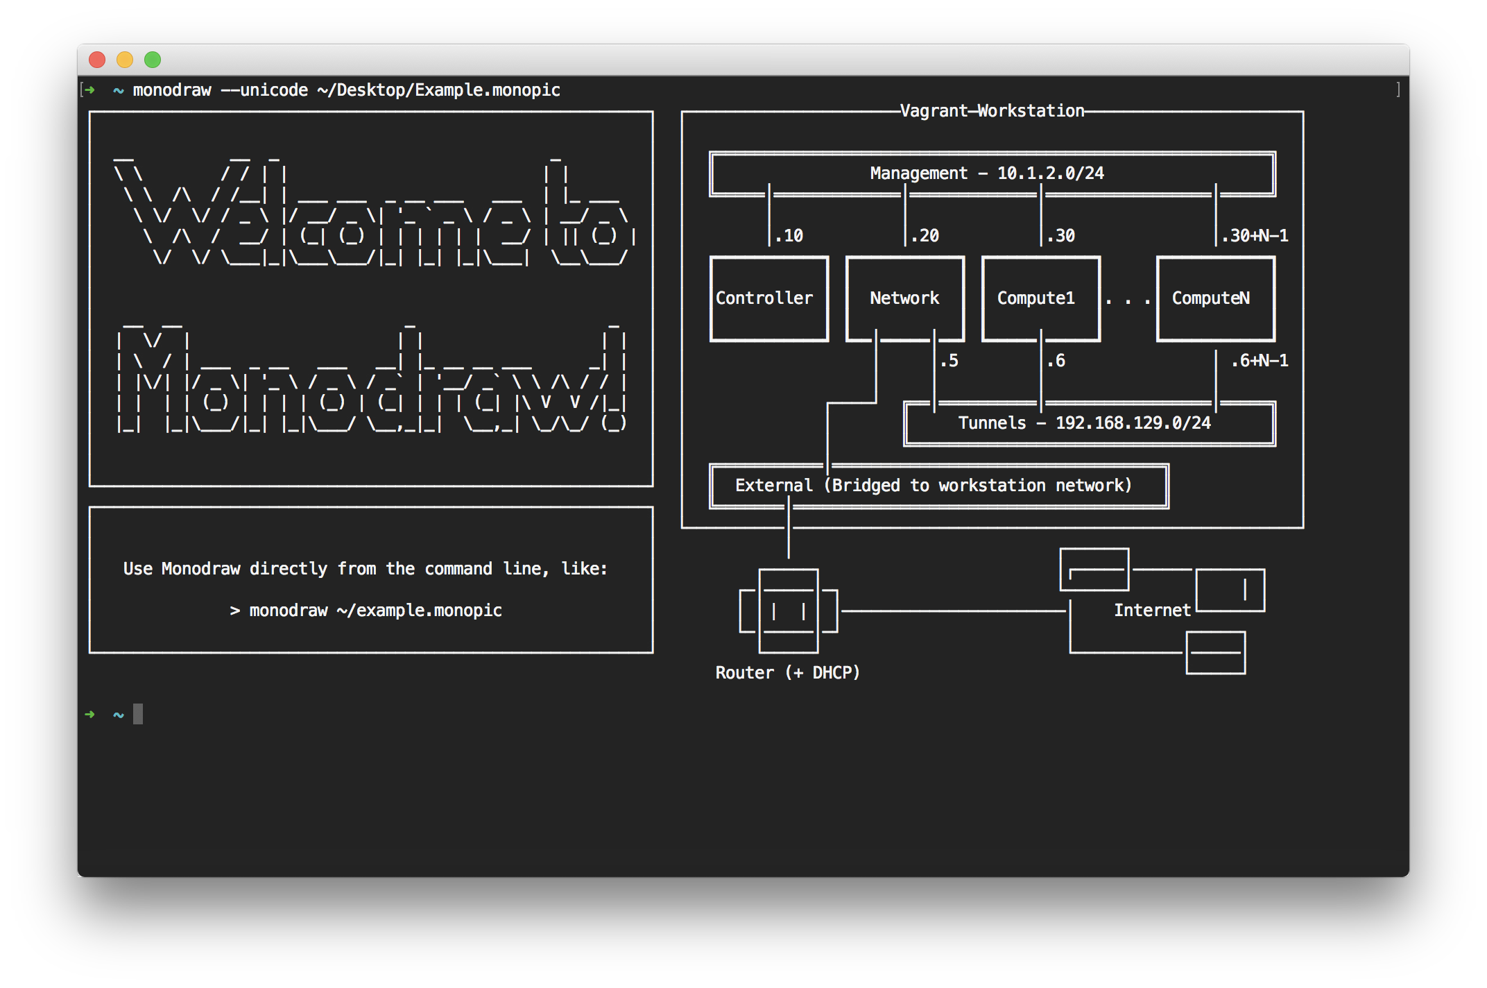The width and height of the screenshot is (1487, 988).
Task: Click the yellow minimize window button
Action: (125, 60)
